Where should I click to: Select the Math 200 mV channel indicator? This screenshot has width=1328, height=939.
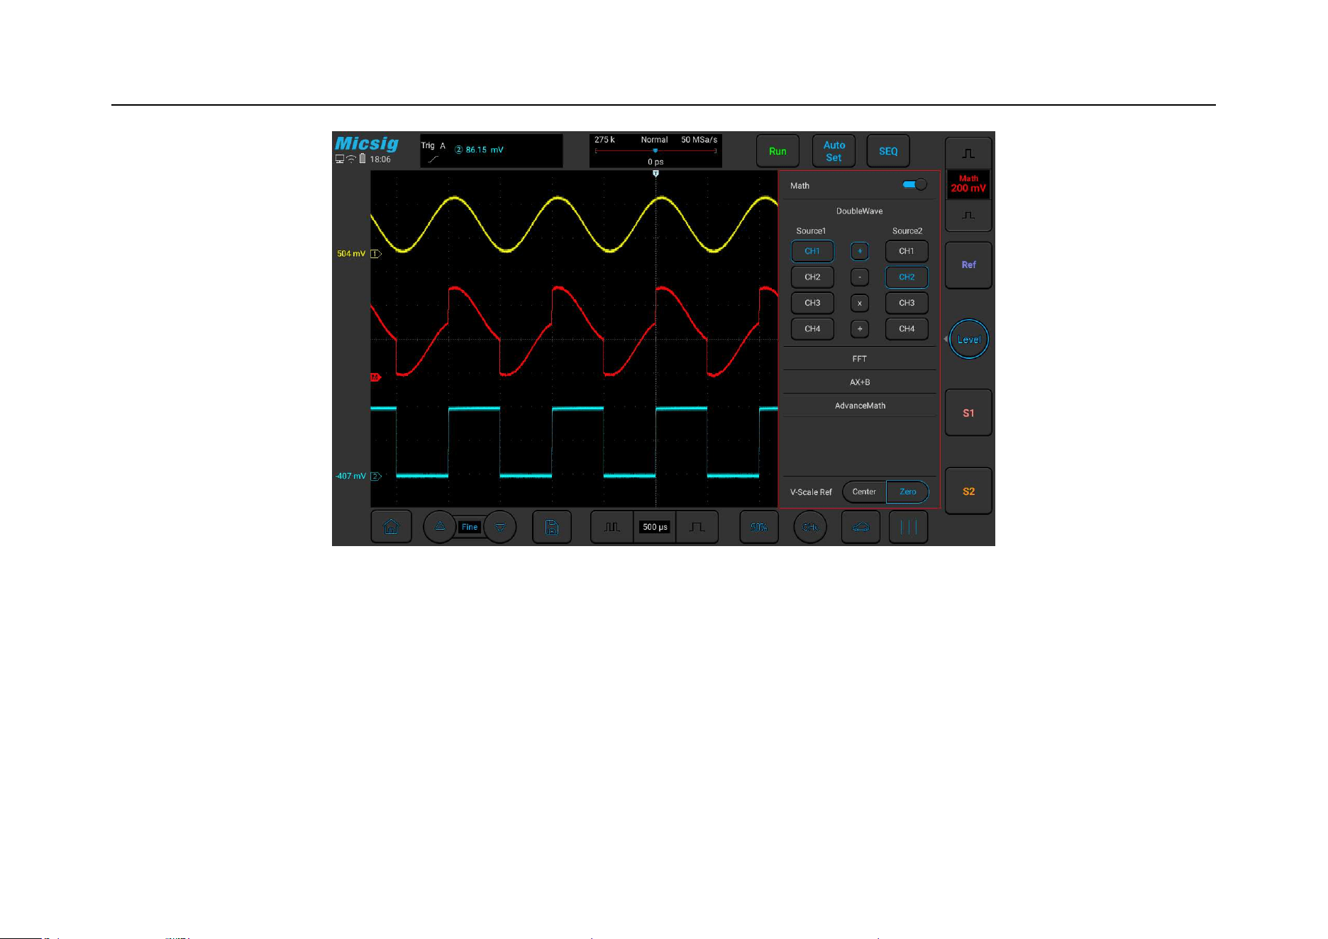click(968, 184)
